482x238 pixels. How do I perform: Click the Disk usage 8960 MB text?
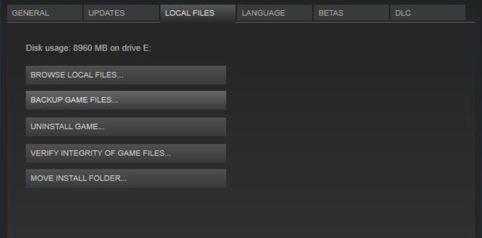coord(89,48)
